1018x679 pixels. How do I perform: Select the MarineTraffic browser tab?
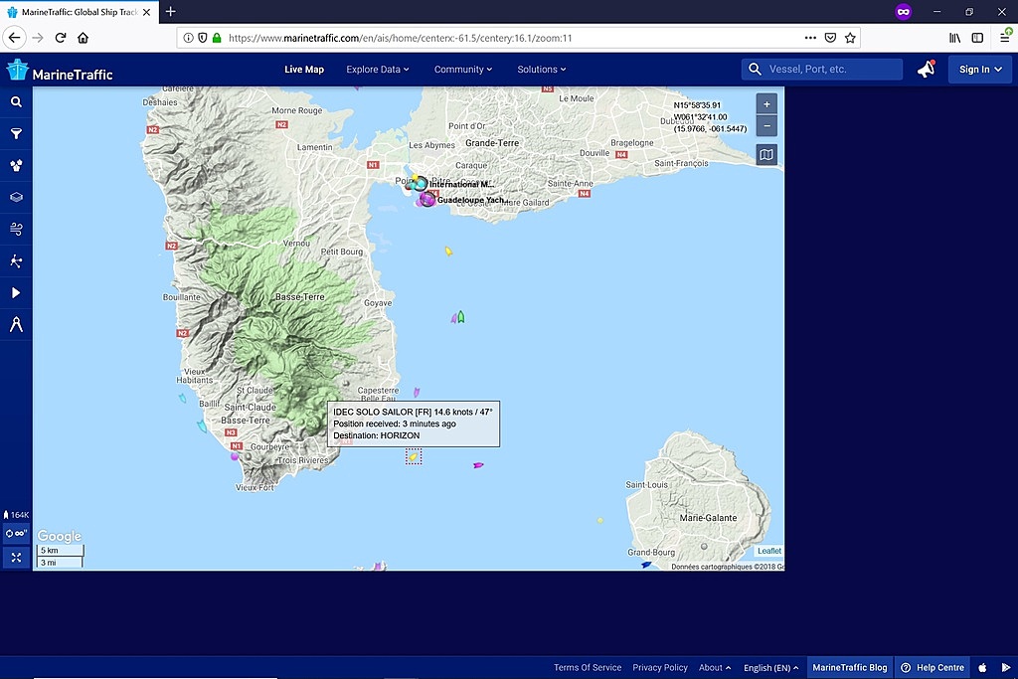coord(80,12)
